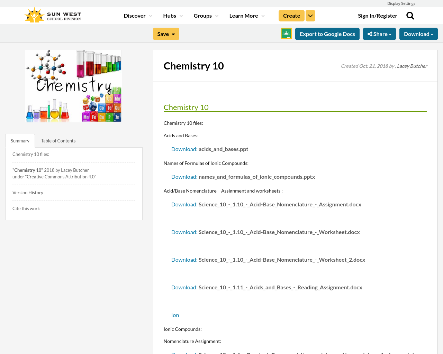Expand the Discover menu
This screenshot has width=443, height=354.
(x=138, y=16)
